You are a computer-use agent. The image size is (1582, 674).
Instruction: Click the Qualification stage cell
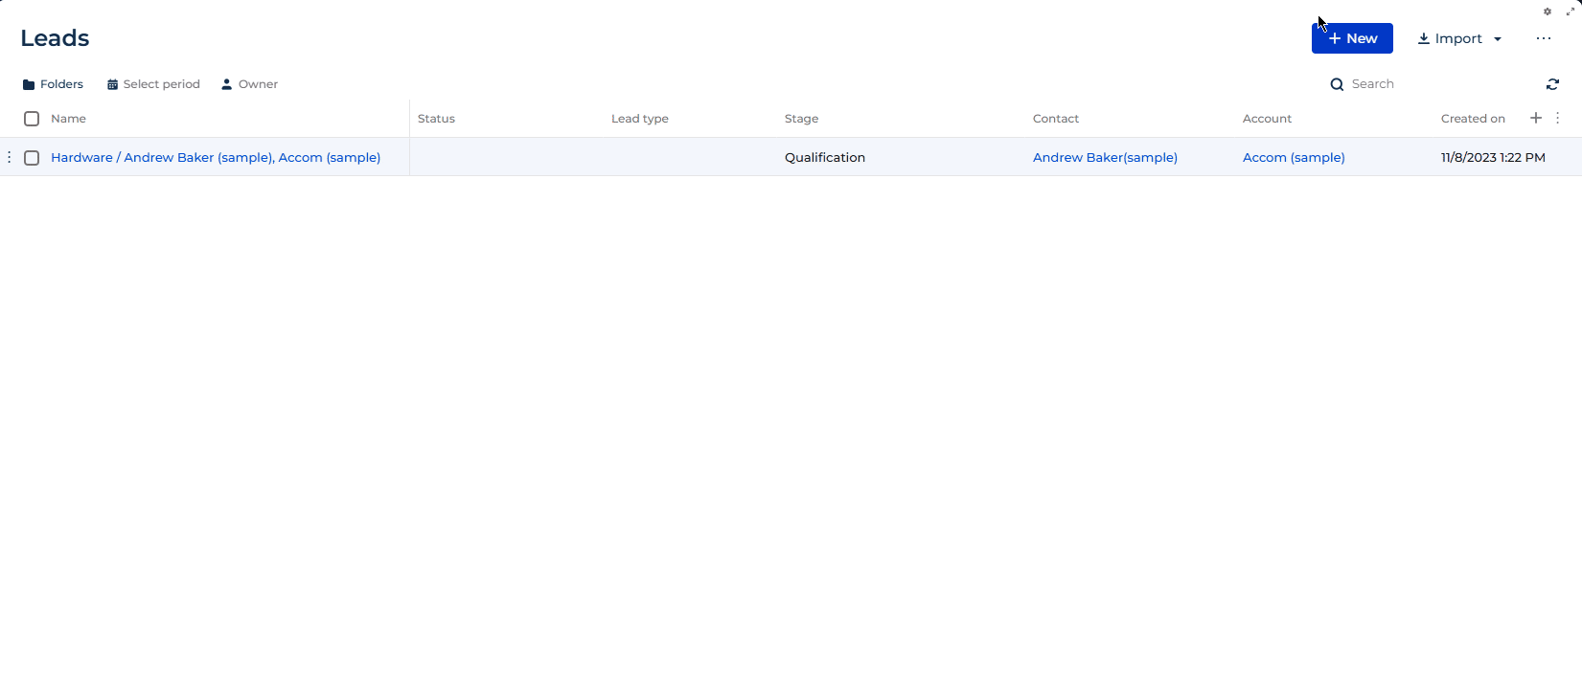click(825, 157)
